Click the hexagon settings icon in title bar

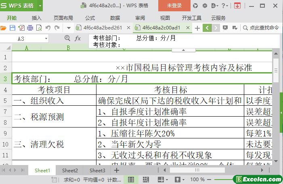(205, 6)
